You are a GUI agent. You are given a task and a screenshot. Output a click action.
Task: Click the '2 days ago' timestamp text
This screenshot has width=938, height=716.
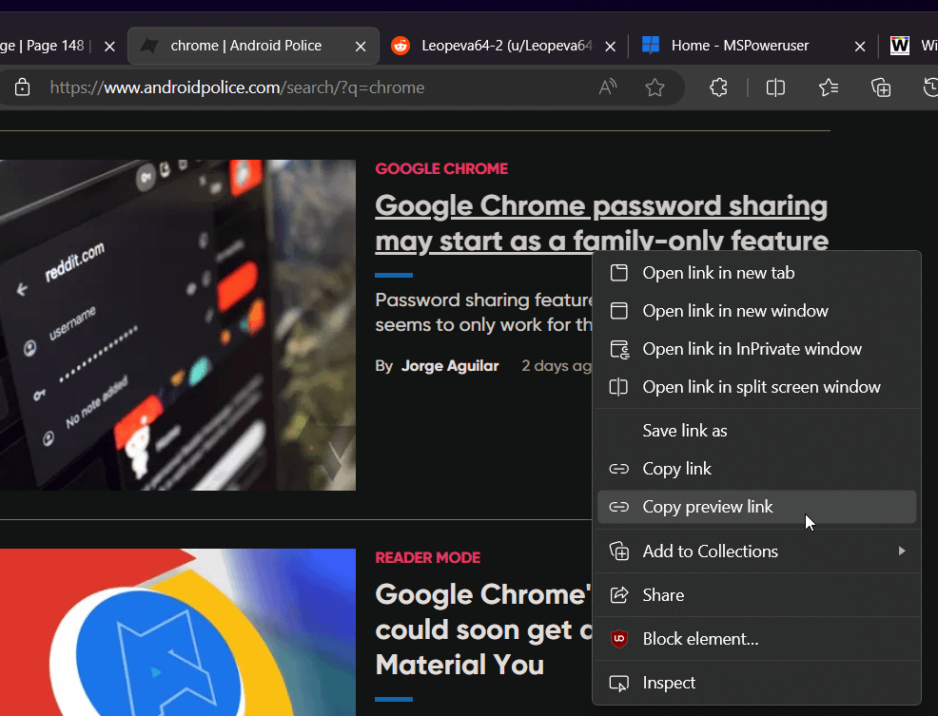[557, 365]
